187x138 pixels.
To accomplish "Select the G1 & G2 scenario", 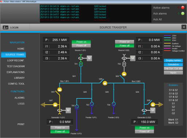I will click(173, 100).
